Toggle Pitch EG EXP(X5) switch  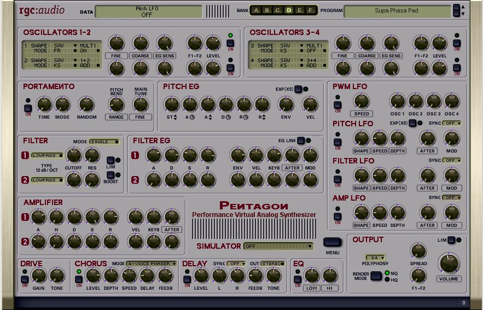pyautogui.click(x=298, y=89)
